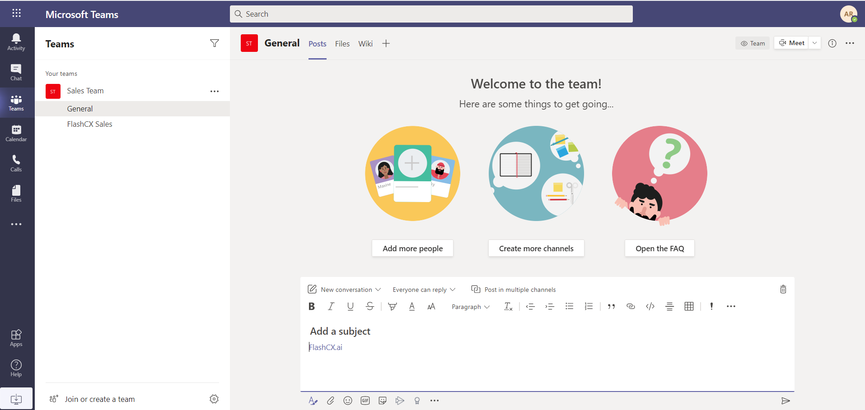
Task: Open the Praise badge option
Action: [417, 401]
